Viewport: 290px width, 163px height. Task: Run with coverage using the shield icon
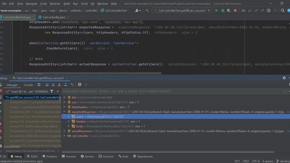click(x=229, y=10)
